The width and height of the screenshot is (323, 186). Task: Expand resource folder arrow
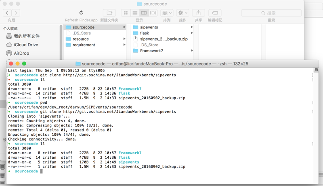[124, 39]
